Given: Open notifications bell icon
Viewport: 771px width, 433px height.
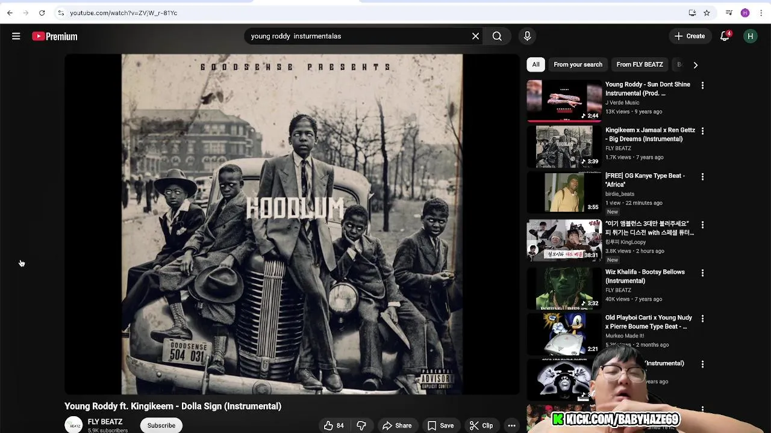Looking at the screenshot, I should (725, 36).
